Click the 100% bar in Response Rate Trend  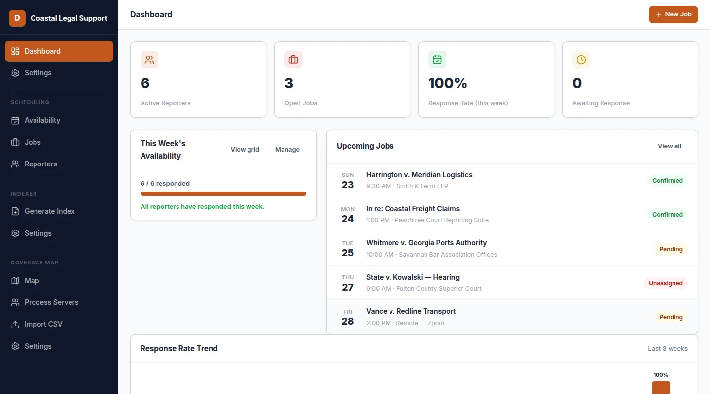661,388
